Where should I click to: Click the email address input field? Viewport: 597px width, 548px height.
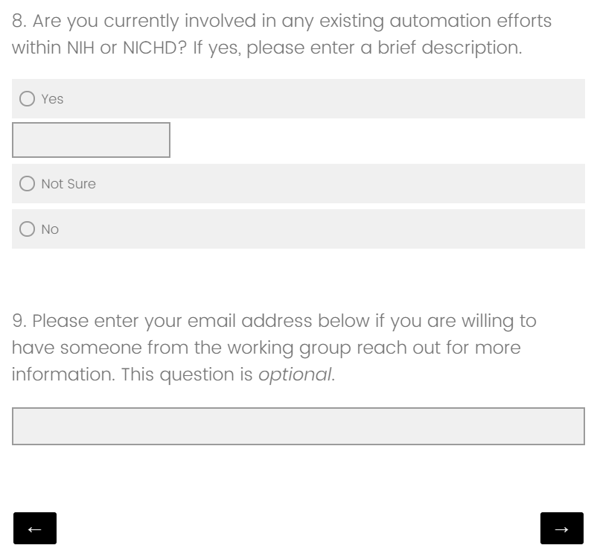(x=298, y=426)
